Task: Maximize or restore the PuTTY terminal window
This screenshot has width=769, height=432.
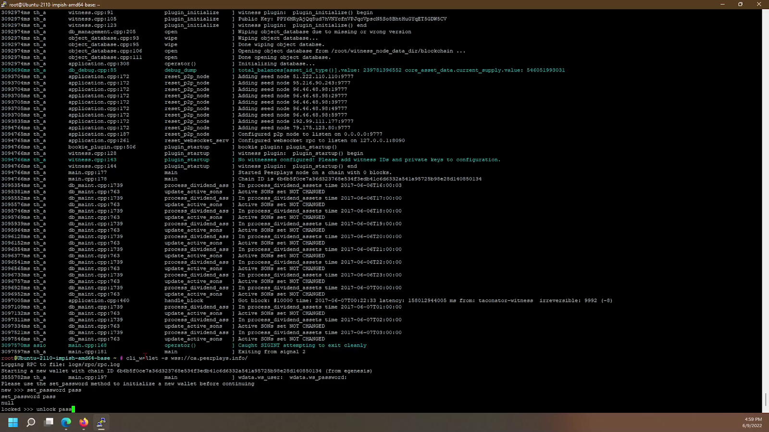Action: tap(741, 4)
